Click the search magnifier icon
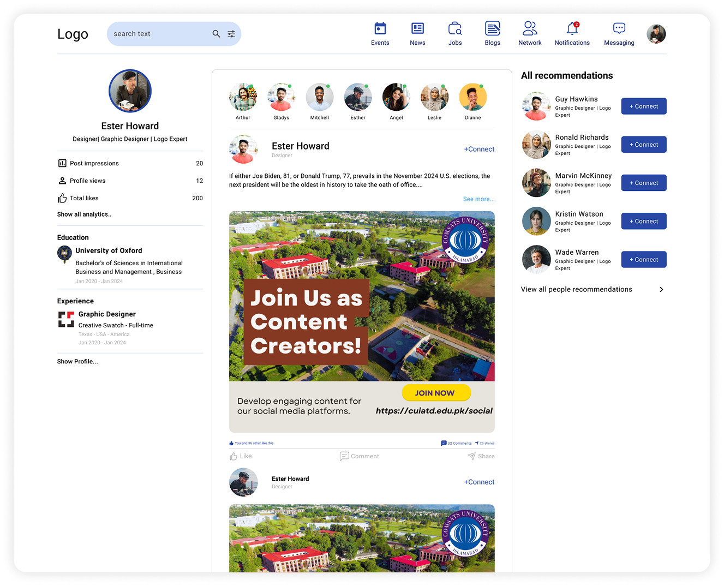 (x=216, y=34)
